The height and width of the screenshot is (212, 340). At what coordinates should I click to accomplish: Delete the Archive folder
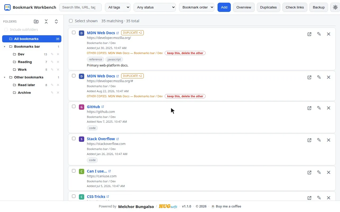click(58, 93)
